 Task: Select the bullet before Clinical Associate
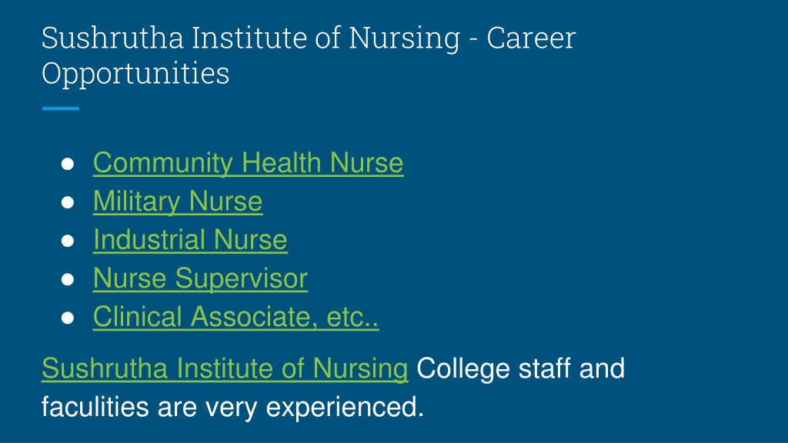(68, 318)
